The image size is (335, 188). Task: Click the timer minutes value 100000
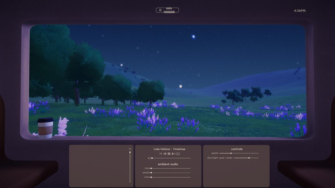click(x=169, y=12)
